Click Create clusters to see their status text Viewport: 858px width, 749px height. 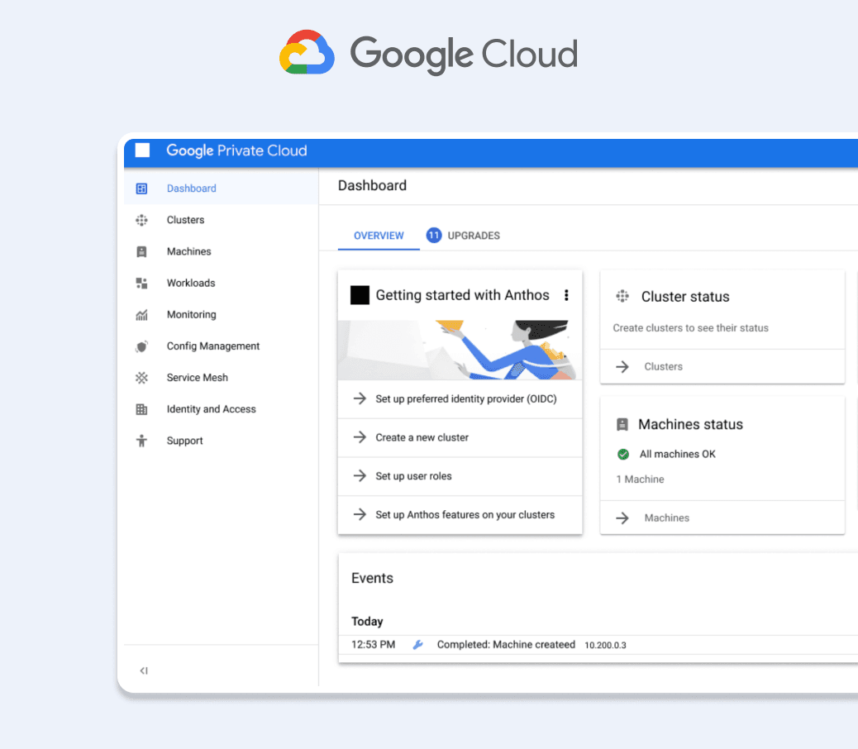690,327
